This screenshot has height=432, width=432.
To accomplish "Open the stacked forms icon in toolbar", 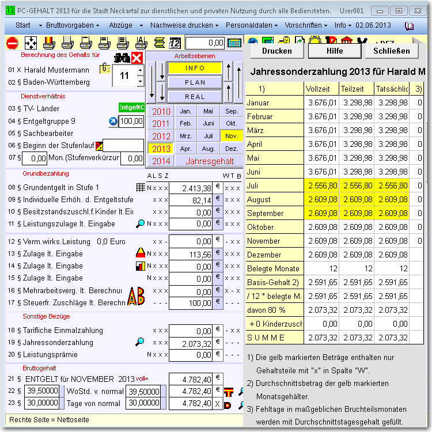I will (x=159, y=43).
